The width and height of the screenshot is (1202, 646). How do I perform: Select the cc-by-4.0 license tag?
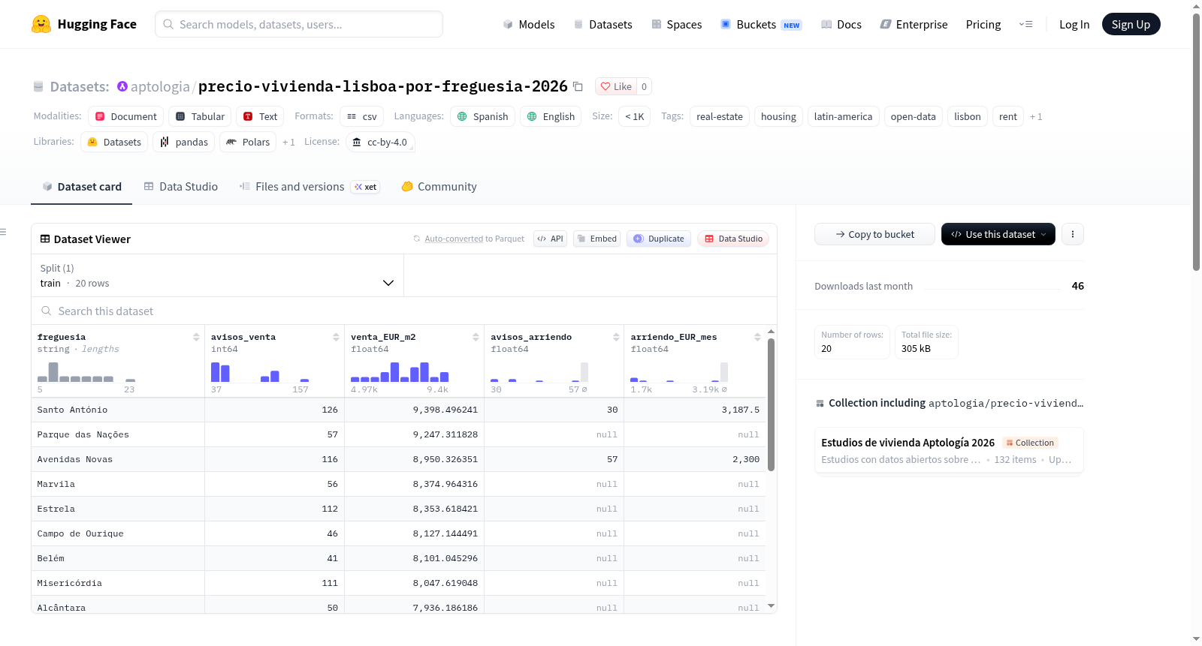coord(380,143)
